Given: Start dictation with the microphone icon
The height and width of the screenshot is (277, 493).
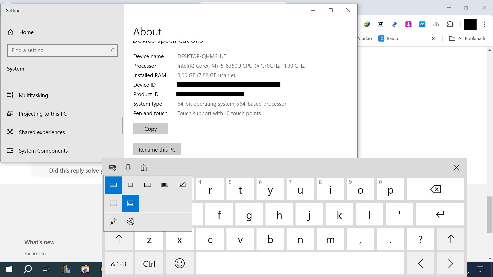Looking at the screenshot, I should tap(128, 168).
